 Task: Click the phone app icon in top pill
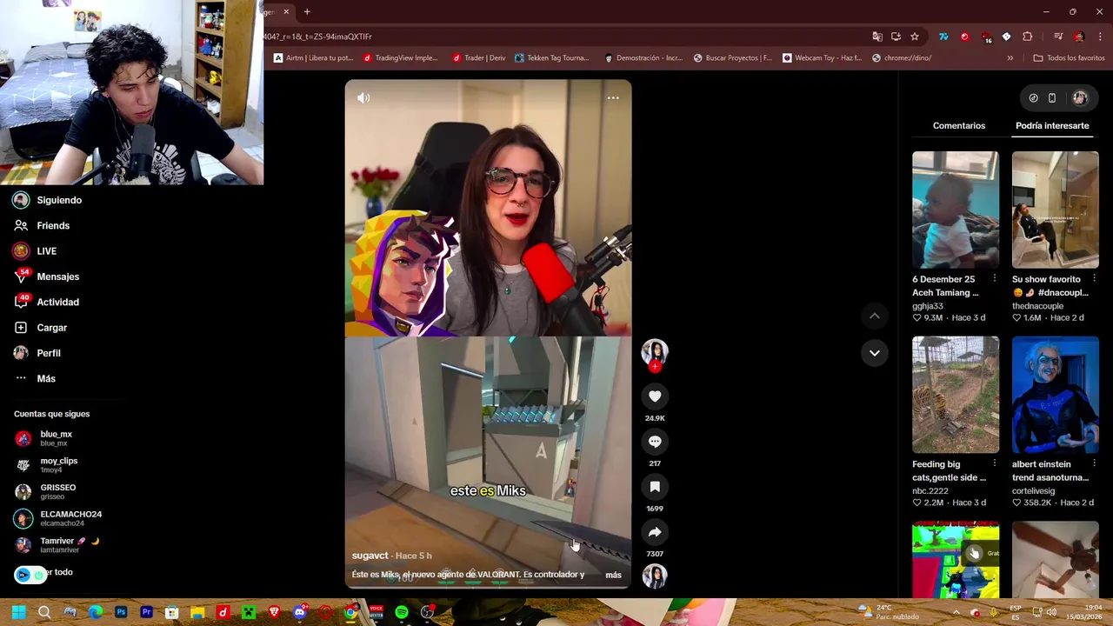point(1052,98)
